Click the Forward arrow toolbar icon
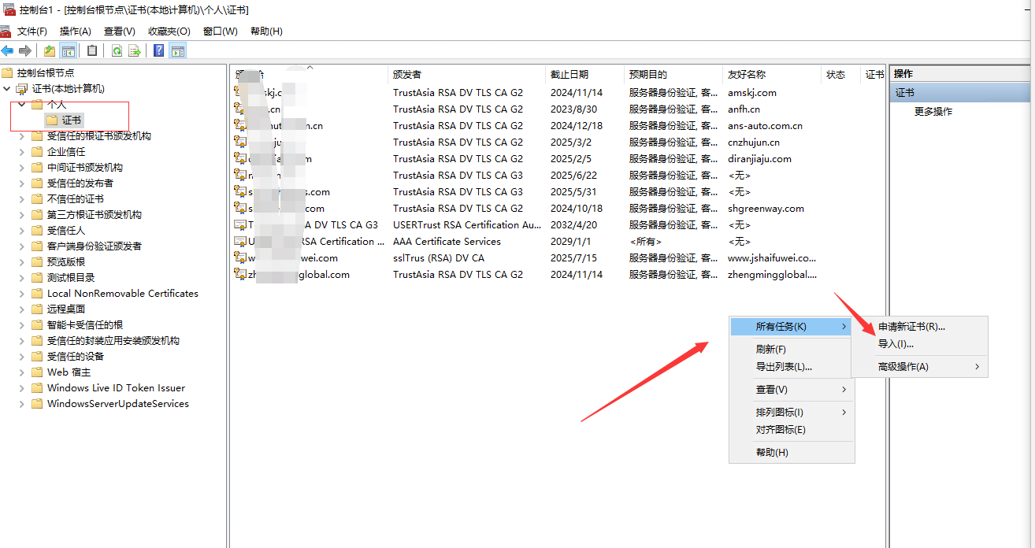Image resolution: width=1035 pixels, height=548 pixels. (25, 51)
